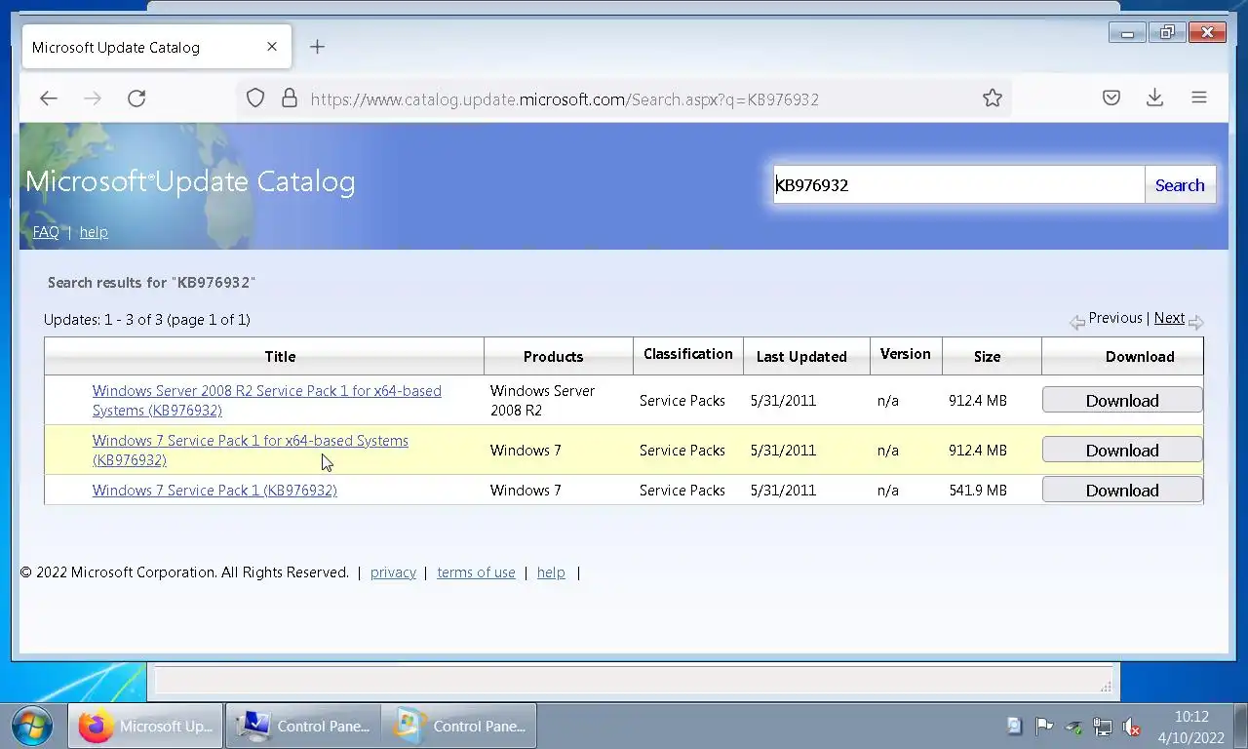Open the FAQ link

point(46,232)
